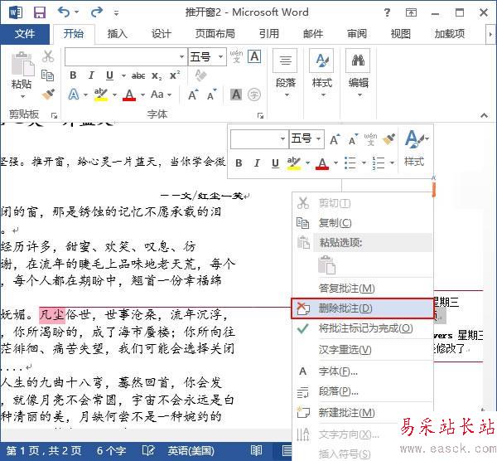
Task: Click the proofing book icon in status bar
Action: [148, 450]
